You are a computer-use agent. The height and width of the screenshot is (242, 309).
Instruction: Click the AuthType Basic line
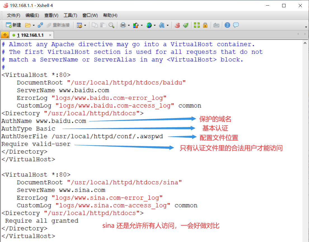(28, 129)
